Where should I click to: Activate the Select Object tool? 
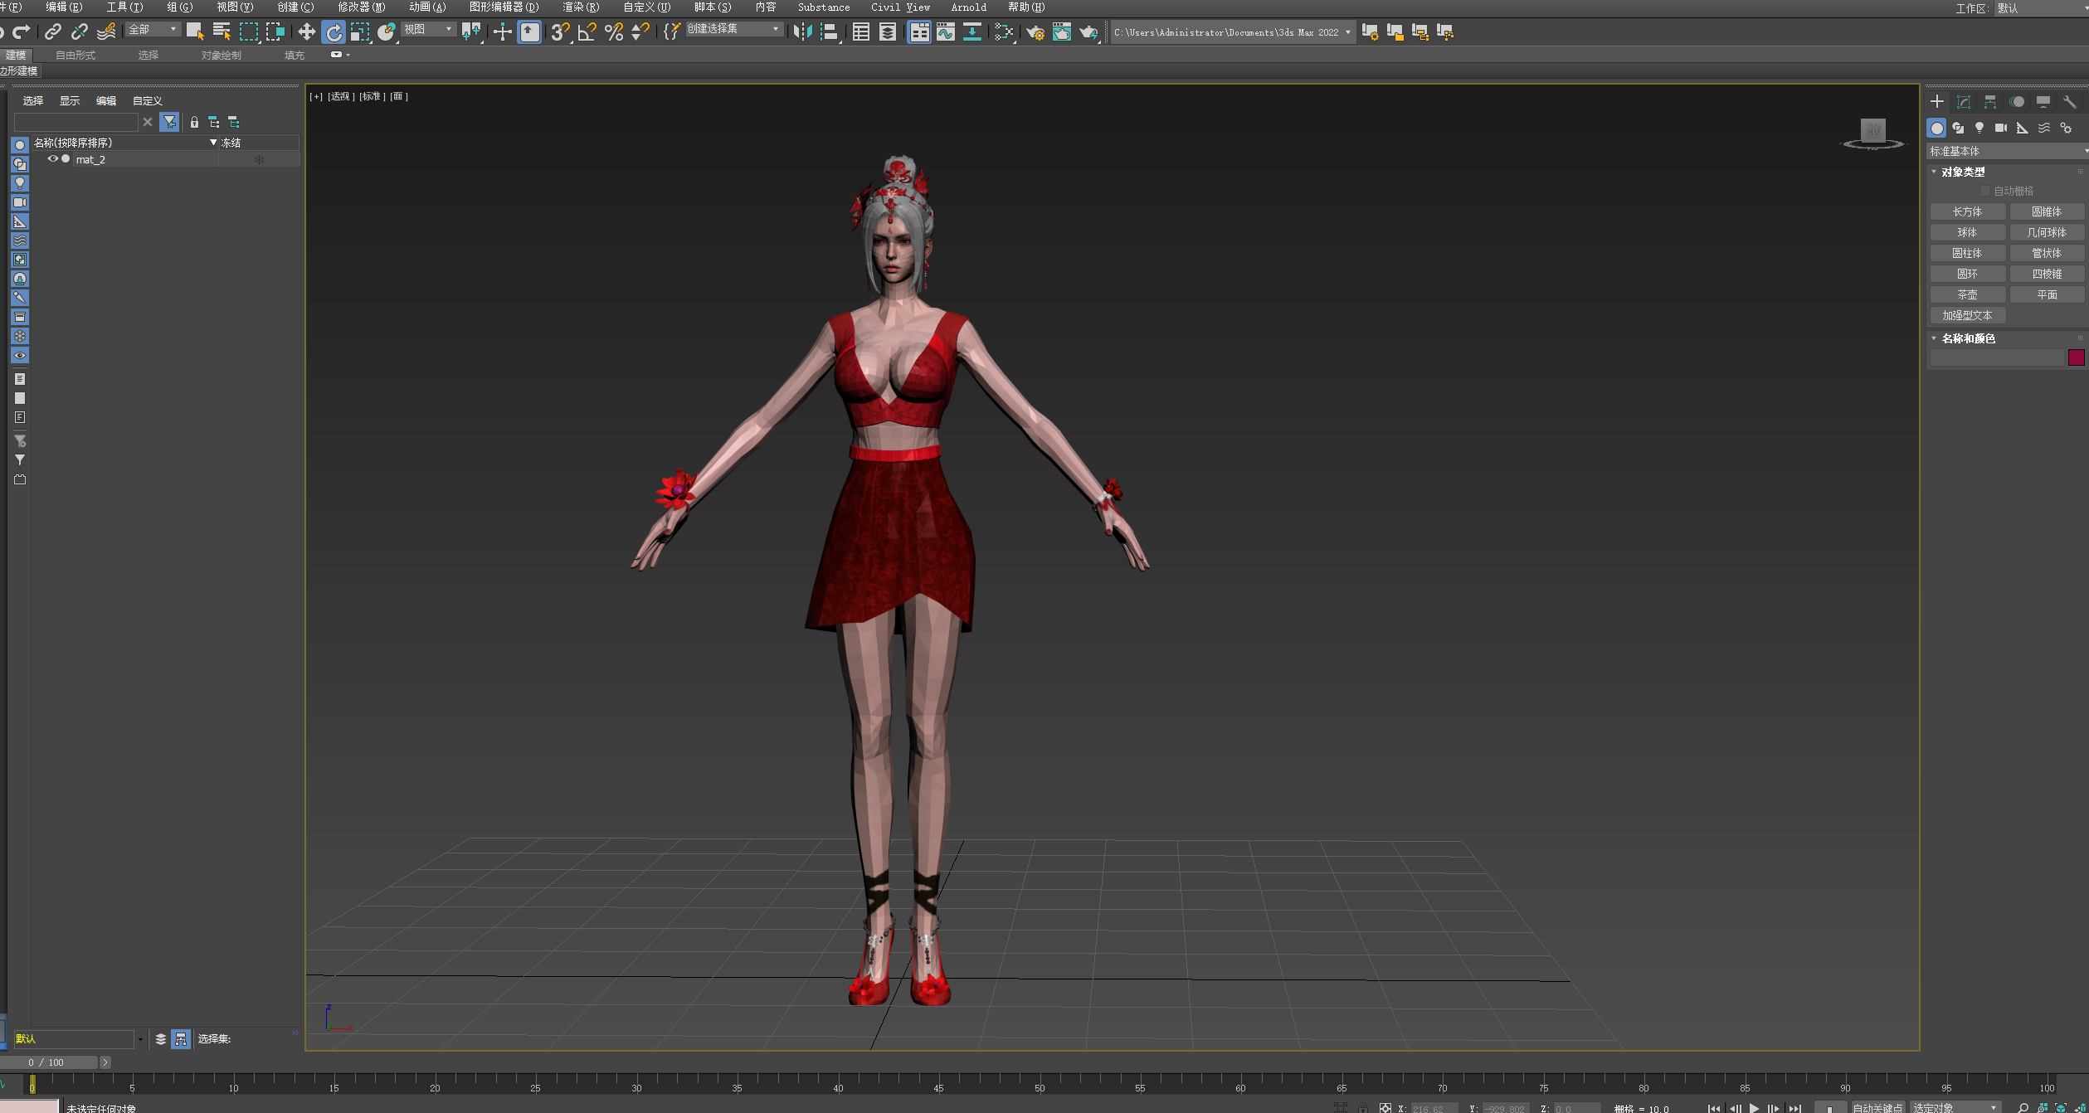coord(195,32)
